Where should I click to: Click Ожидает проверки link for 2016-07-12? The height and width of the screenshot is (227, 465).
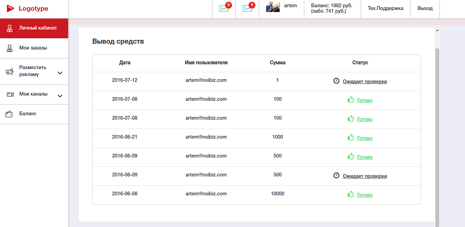pyautogui.click(x=365, y=82)
